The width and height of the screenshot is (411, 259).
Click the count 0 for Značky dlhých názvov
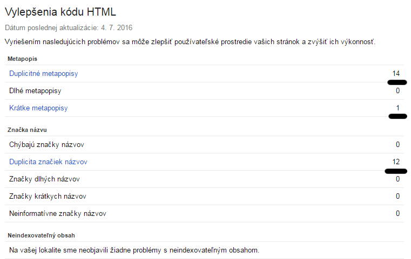pyautogui.click(x=397, y=179)
